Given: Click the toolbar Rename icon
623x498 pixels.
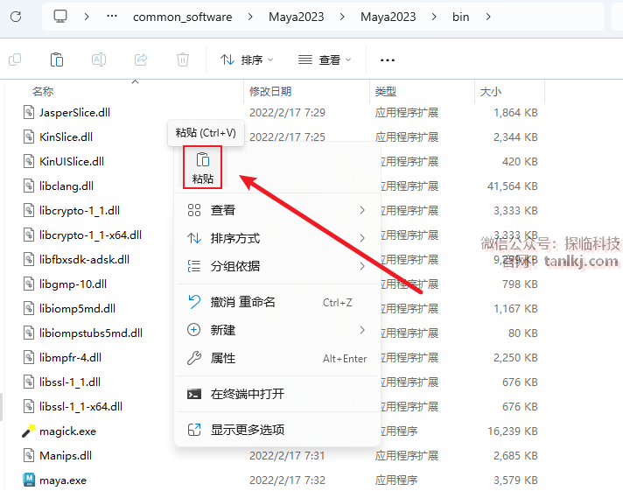Looking at the screenshot, I should [x=99, y=60].
